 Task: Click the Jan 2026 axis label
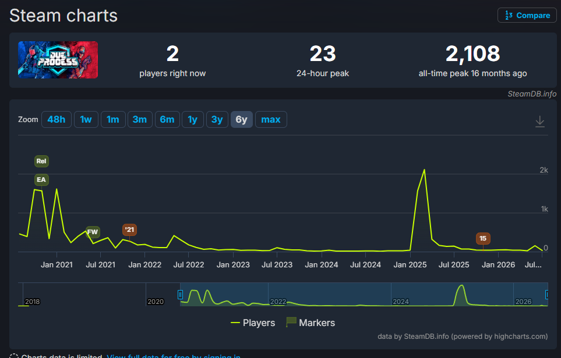pyautogui.click(x=499, y=265)
